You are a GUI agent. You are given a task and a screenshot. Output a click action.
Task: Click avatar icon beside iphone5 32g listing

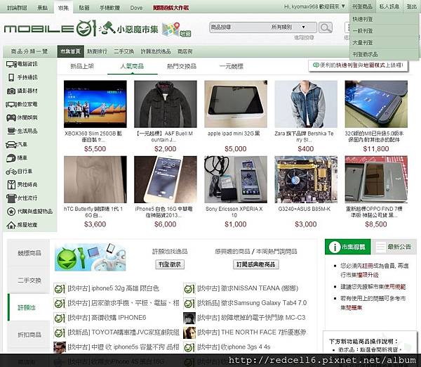point(60,288)
